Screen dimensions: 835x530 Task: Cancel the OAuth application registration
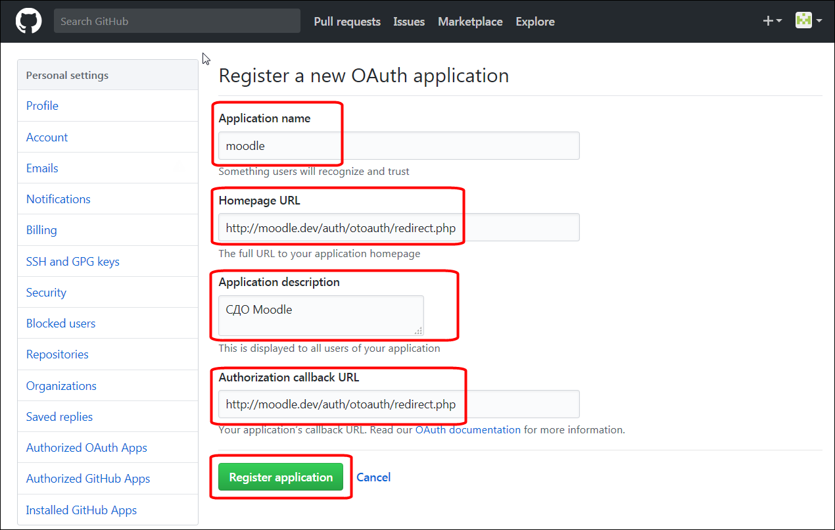pos(373,477)
